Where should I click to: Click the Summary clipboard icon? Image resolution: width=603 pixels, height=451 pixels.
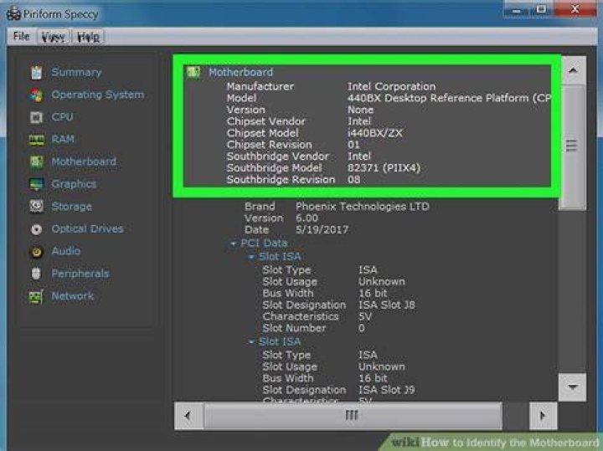37,73
